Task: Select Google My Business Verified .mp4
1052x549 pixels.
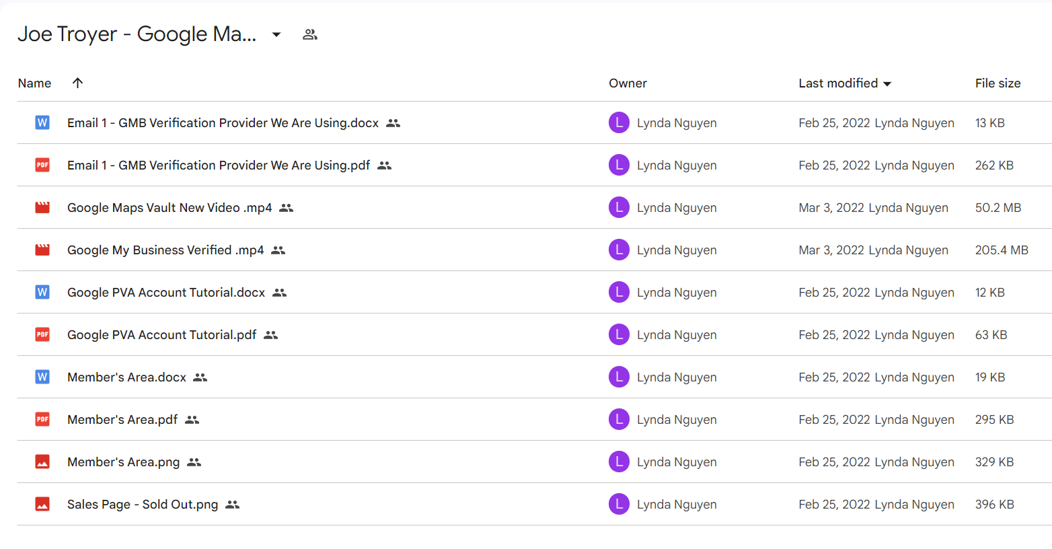Action: (165, 250)
